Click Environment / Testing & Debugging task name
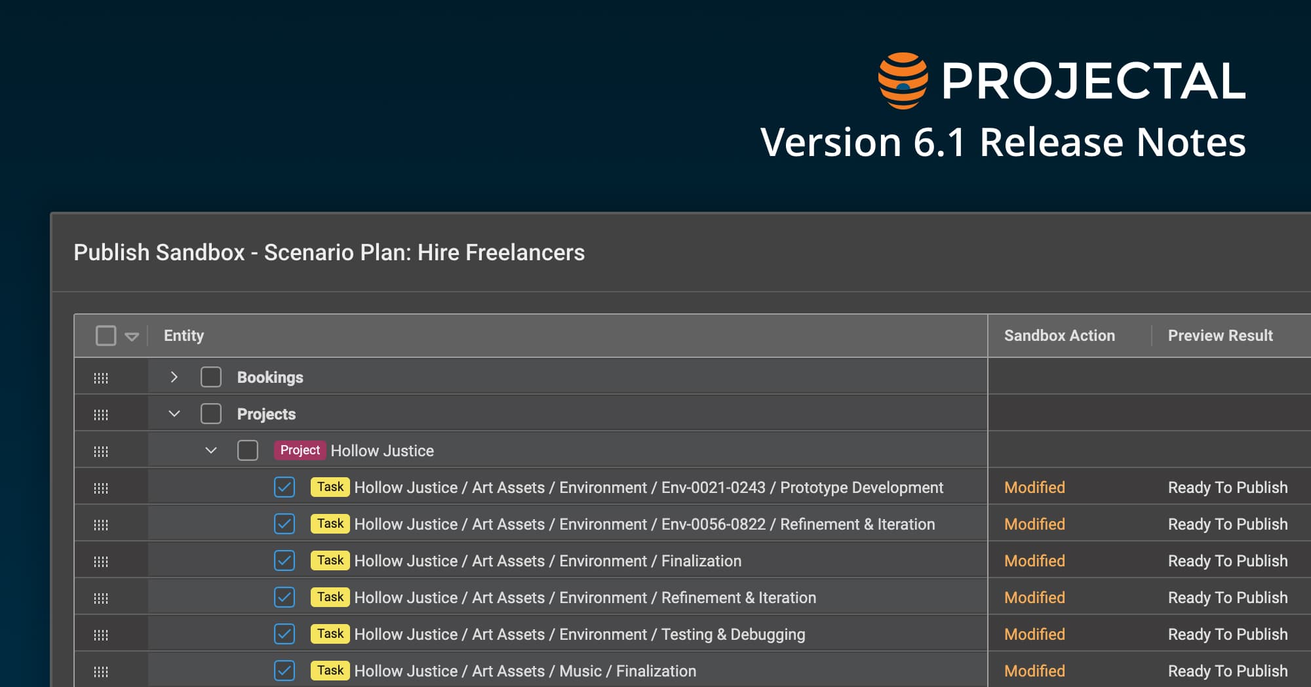Image resolution: width=1311 pixels, height=687 pixels. 579,635
